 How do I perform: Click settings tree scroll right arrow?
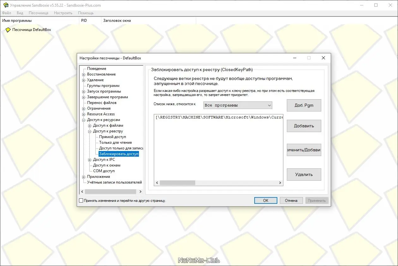click(x=140, y=191)
